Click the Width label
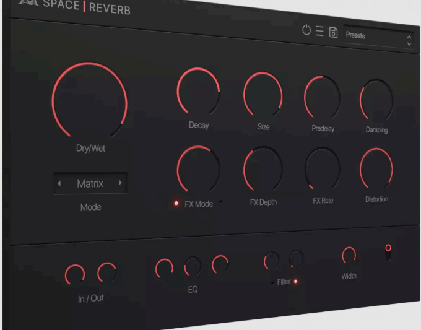Image resolution: width=421 pixels, height=330 pixels. coord(349,276)
